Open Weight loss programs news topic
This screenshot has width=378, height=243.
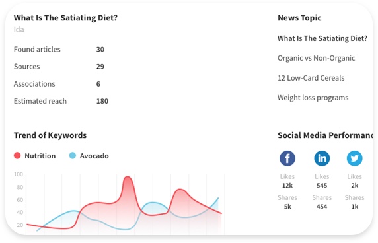coord(313,98)
